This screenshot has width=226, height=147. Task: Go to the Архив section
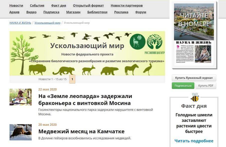tap(14, 12)
